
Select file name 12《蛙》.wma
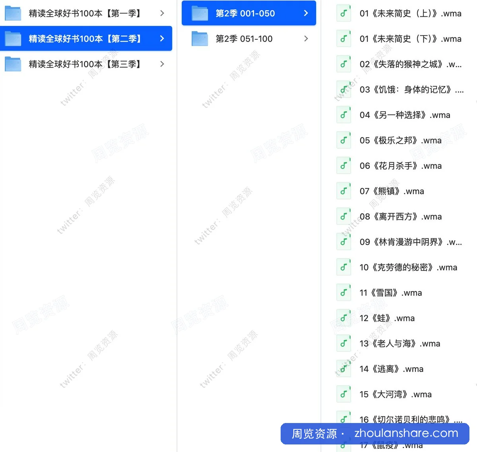click(387, 319)
